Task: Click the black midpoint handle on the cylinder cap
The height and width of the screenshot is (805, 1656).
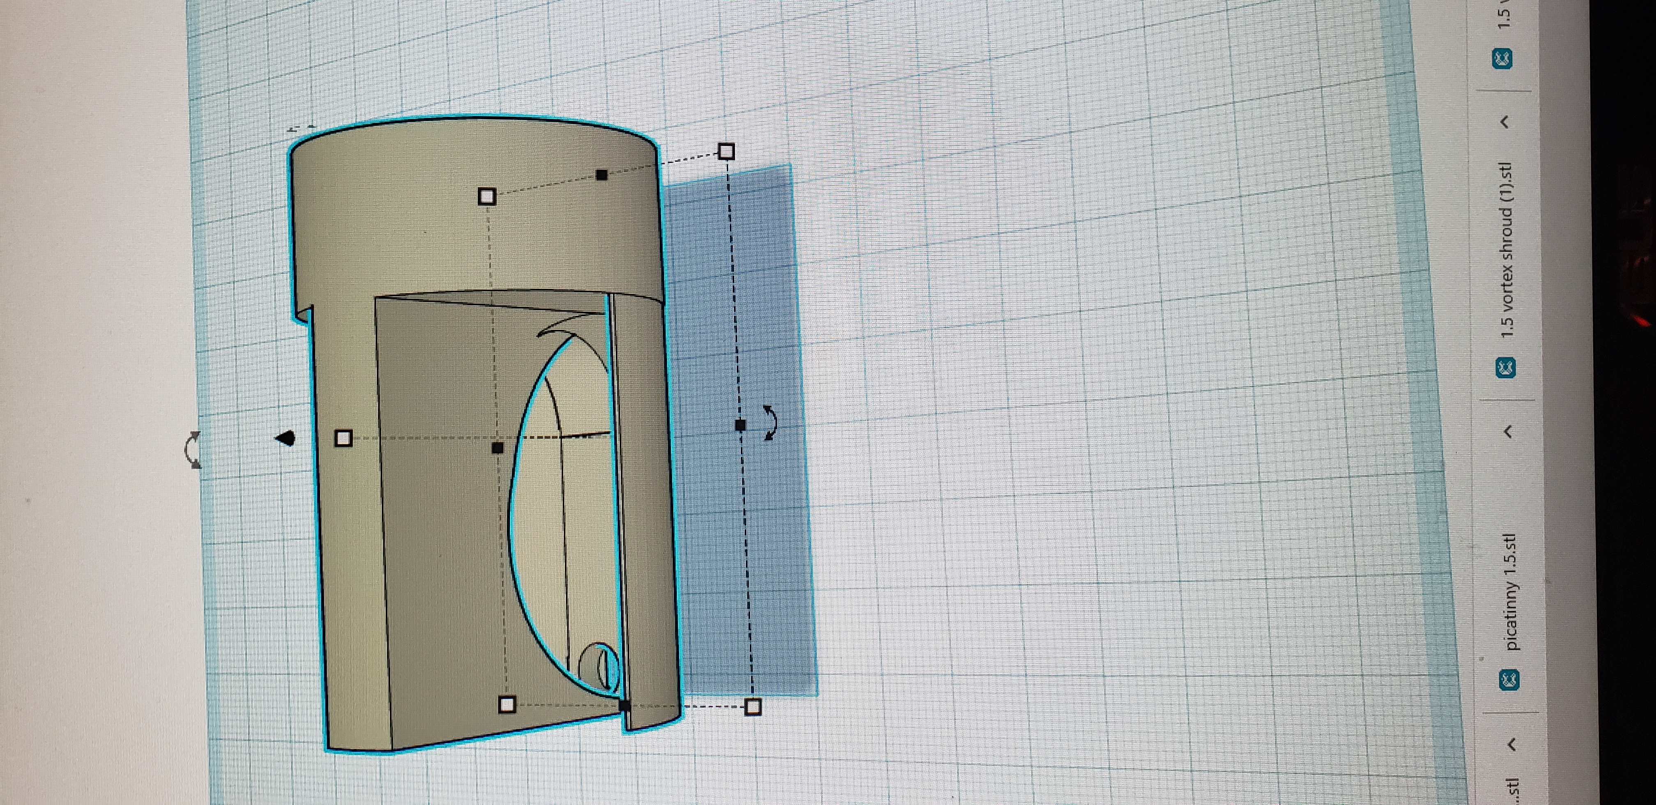Action: (x=602, y=175)
